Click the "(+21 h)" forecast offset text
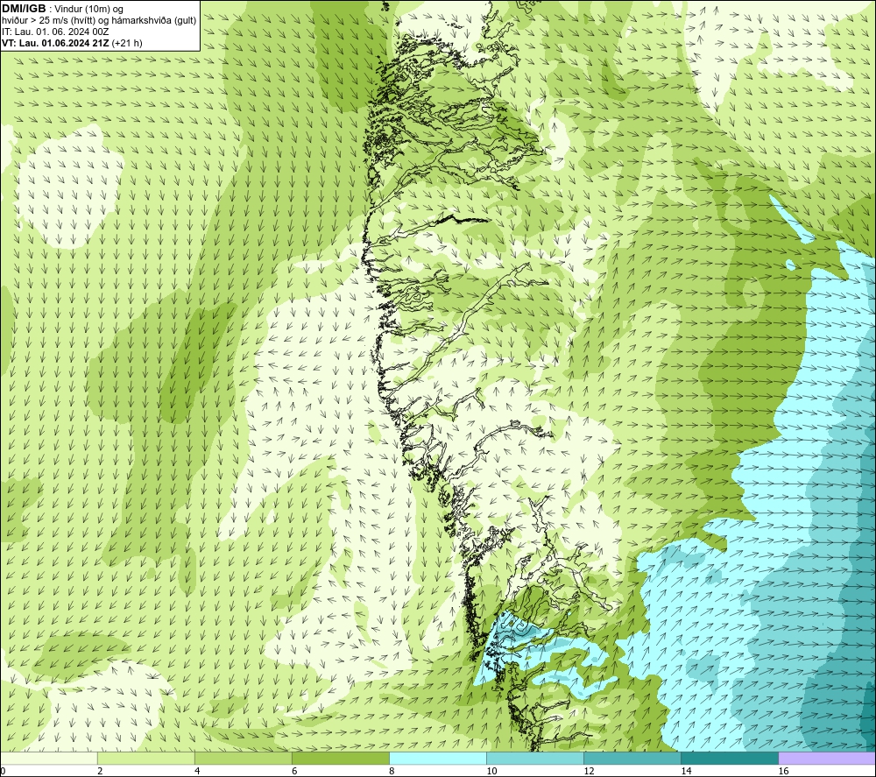The image size is (876, 777). tap(127, 43)
